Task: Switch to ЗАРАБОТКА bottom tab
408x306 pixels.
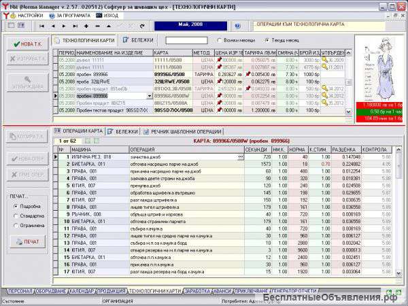Action: click(x=197, y=291)
